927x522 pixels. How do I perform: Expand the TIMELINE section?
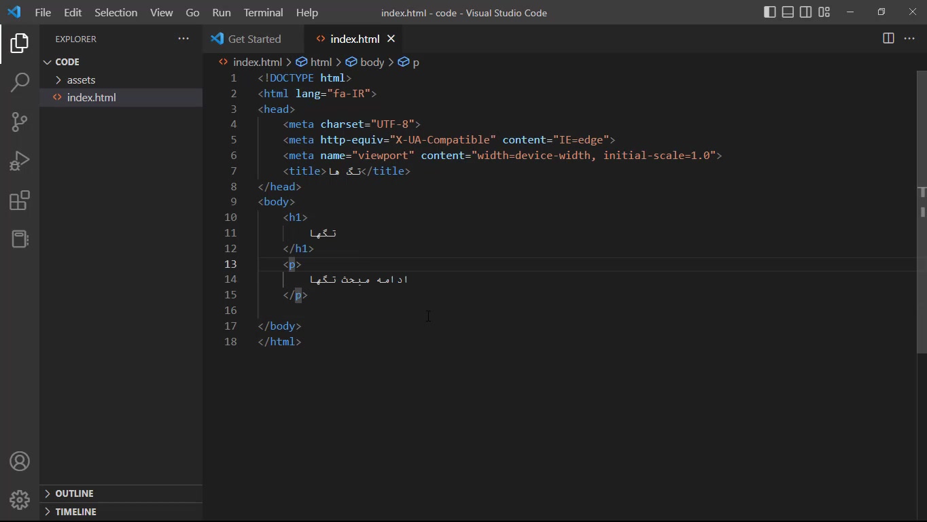pyautogui.click(x=75, y=512)
